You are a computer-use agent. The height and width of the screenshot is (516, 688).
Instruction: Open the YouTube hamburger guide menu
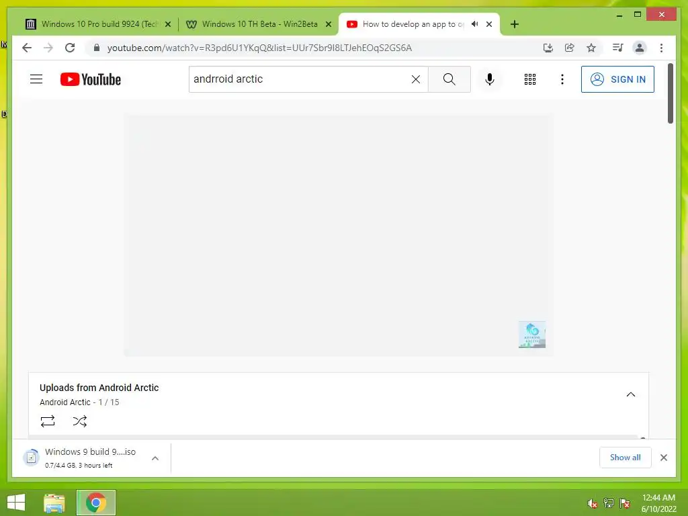[x=36, y=79]
